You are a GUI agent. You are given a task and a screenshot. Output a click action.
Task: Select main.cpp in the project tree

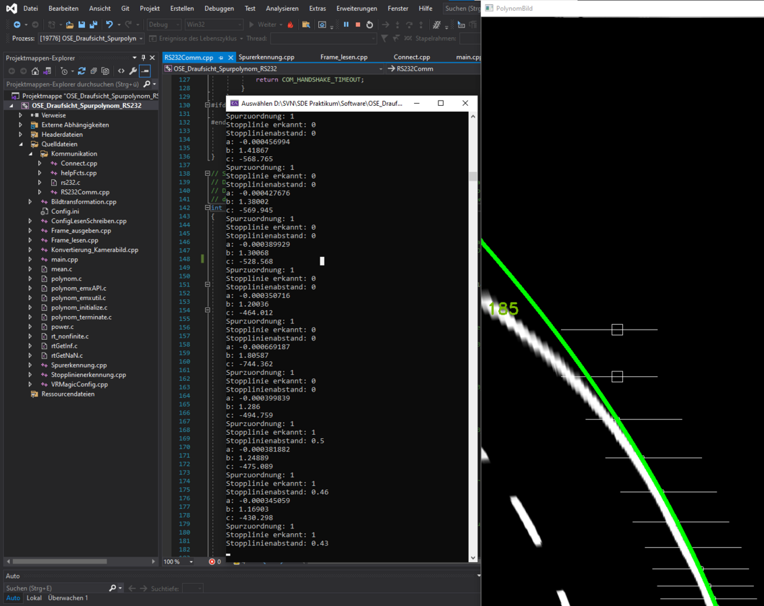pos(64,260)
